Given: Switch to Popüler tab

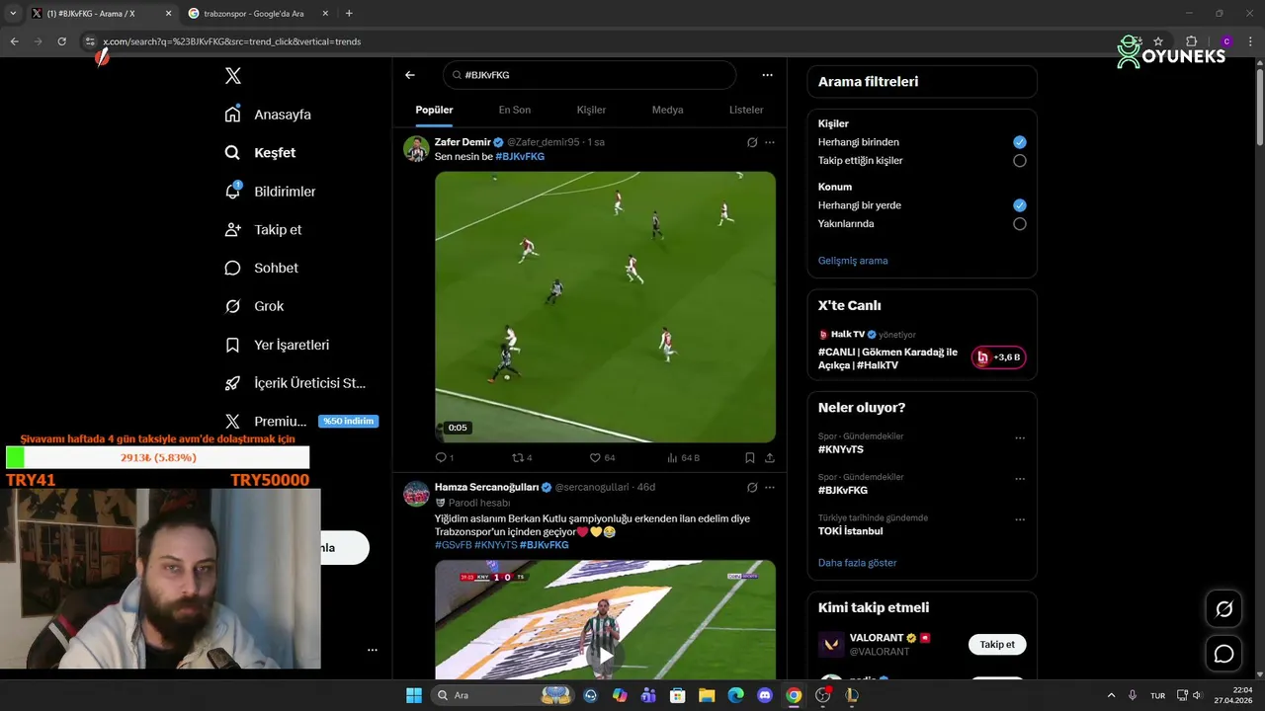Looking at the screenshot, I should 434,110.
